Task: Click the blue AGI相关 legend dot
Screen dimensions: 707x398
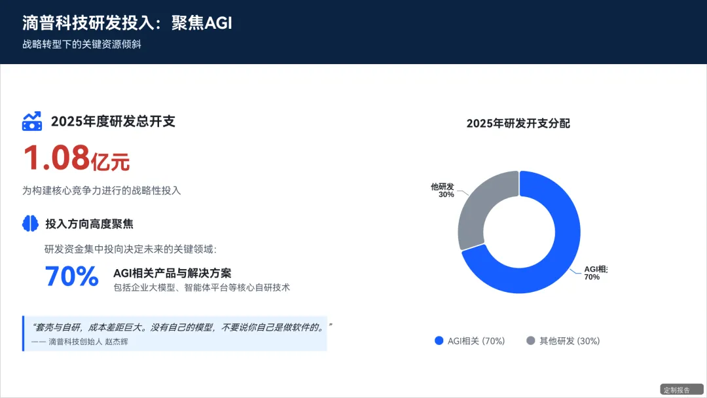Action: (439, 341)
